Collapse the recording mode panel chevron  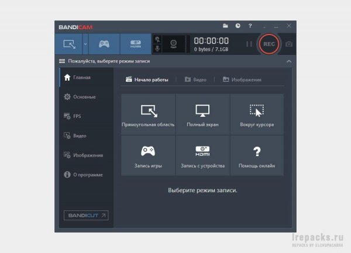click(289, 61)
